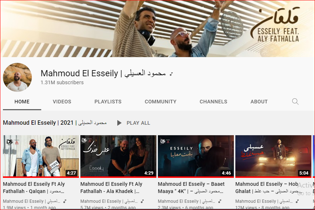Screen dimensions: 315x210
Task: Open the Mahmoud El Esseily 2021 playlist title
Action: click(x=55, y=123)
